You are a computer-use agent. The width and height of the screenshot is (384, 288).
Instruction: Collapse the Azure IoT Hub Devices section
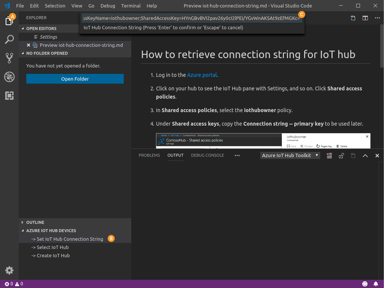pos(51,231)
